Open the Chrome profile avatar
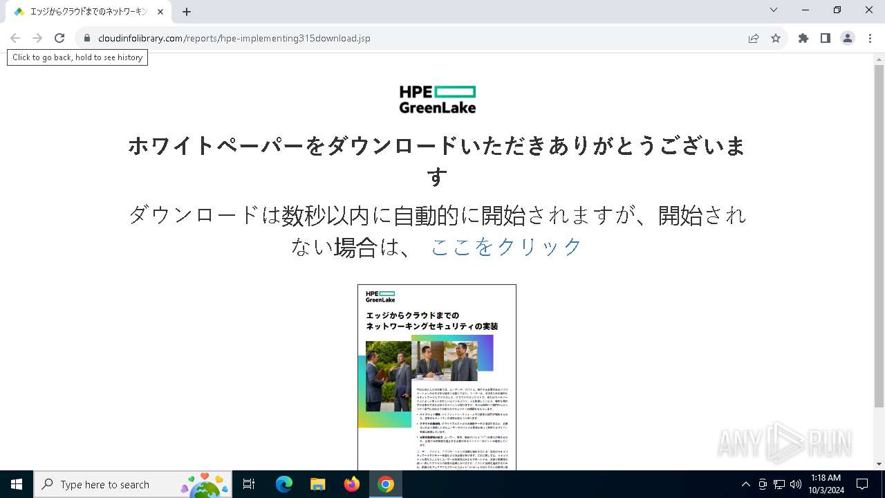 [x=848, y=38]
